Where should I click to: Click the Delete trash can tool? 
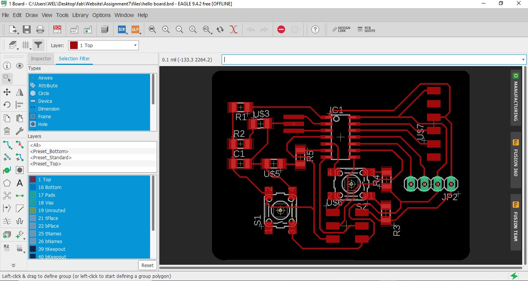pyautogui.click(x=7, y=131)
